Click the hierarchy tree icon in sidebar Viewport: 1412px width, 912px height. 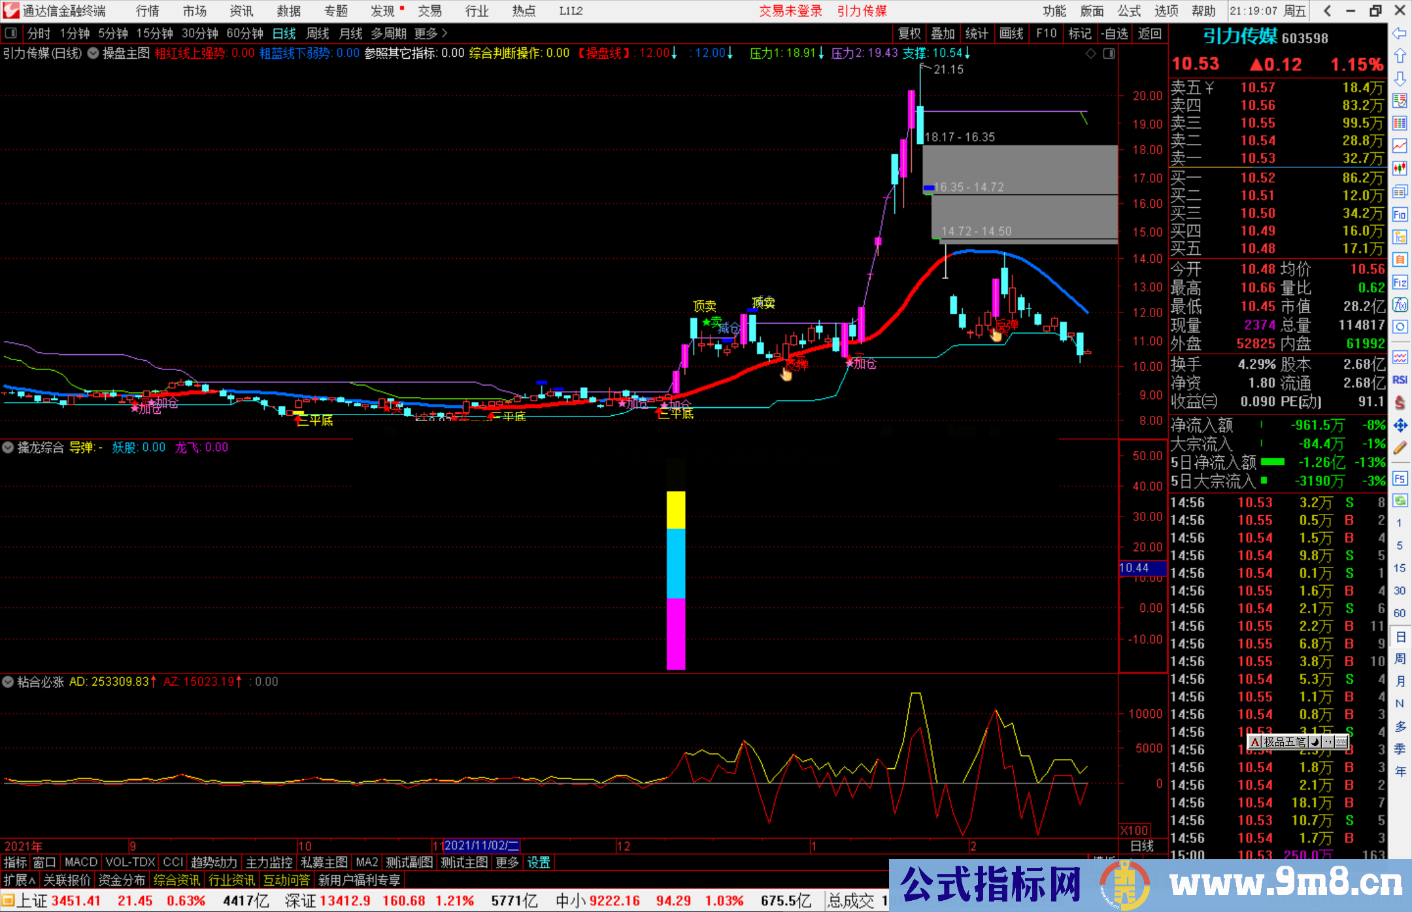[1400, 237]
